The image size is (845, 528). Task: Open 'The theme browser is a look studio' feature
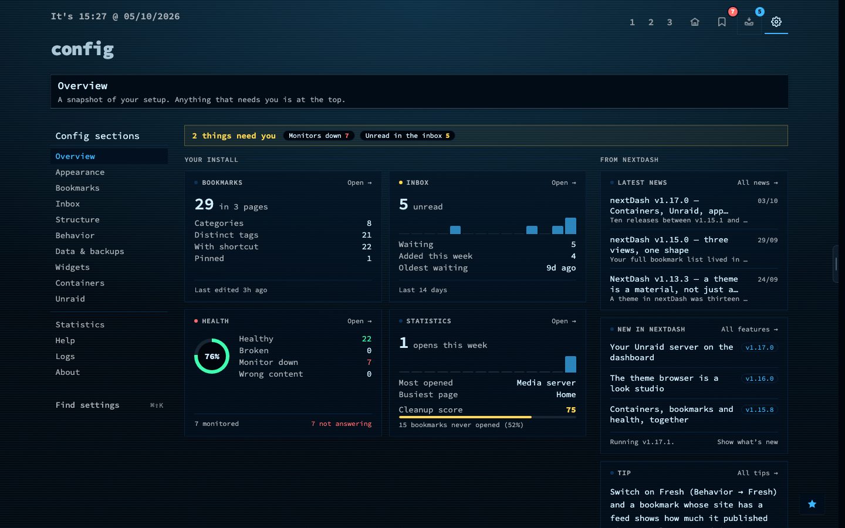pyautogui.click(x=694, y=383)
